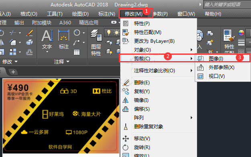
Task: Expand the 阵列 submenu
Action: pos(159,118)
